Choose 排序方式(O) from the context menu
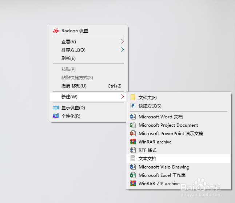 [x=88, y=50]
